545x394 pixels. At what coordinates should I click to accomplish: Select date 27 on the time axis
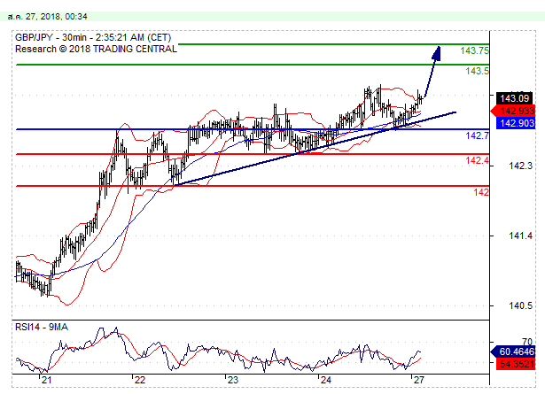(x=417, y=380)
